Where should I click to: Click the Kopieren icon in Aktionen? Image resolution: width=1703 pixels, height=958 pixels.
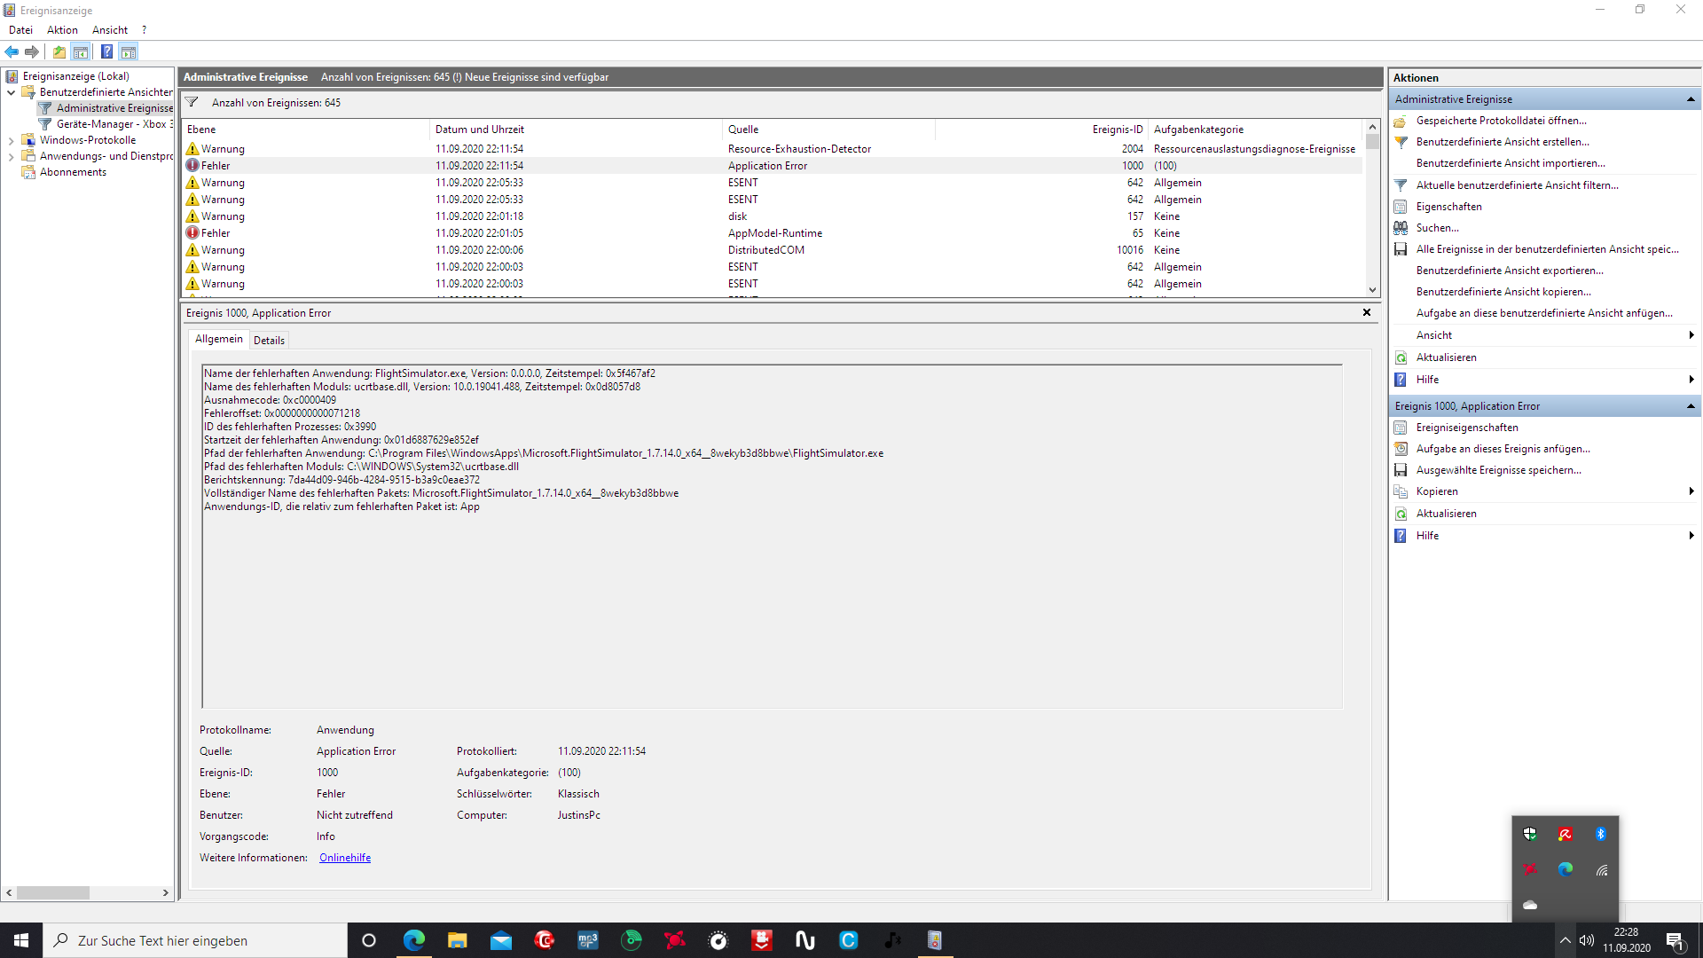click(x=1401, y=491)
